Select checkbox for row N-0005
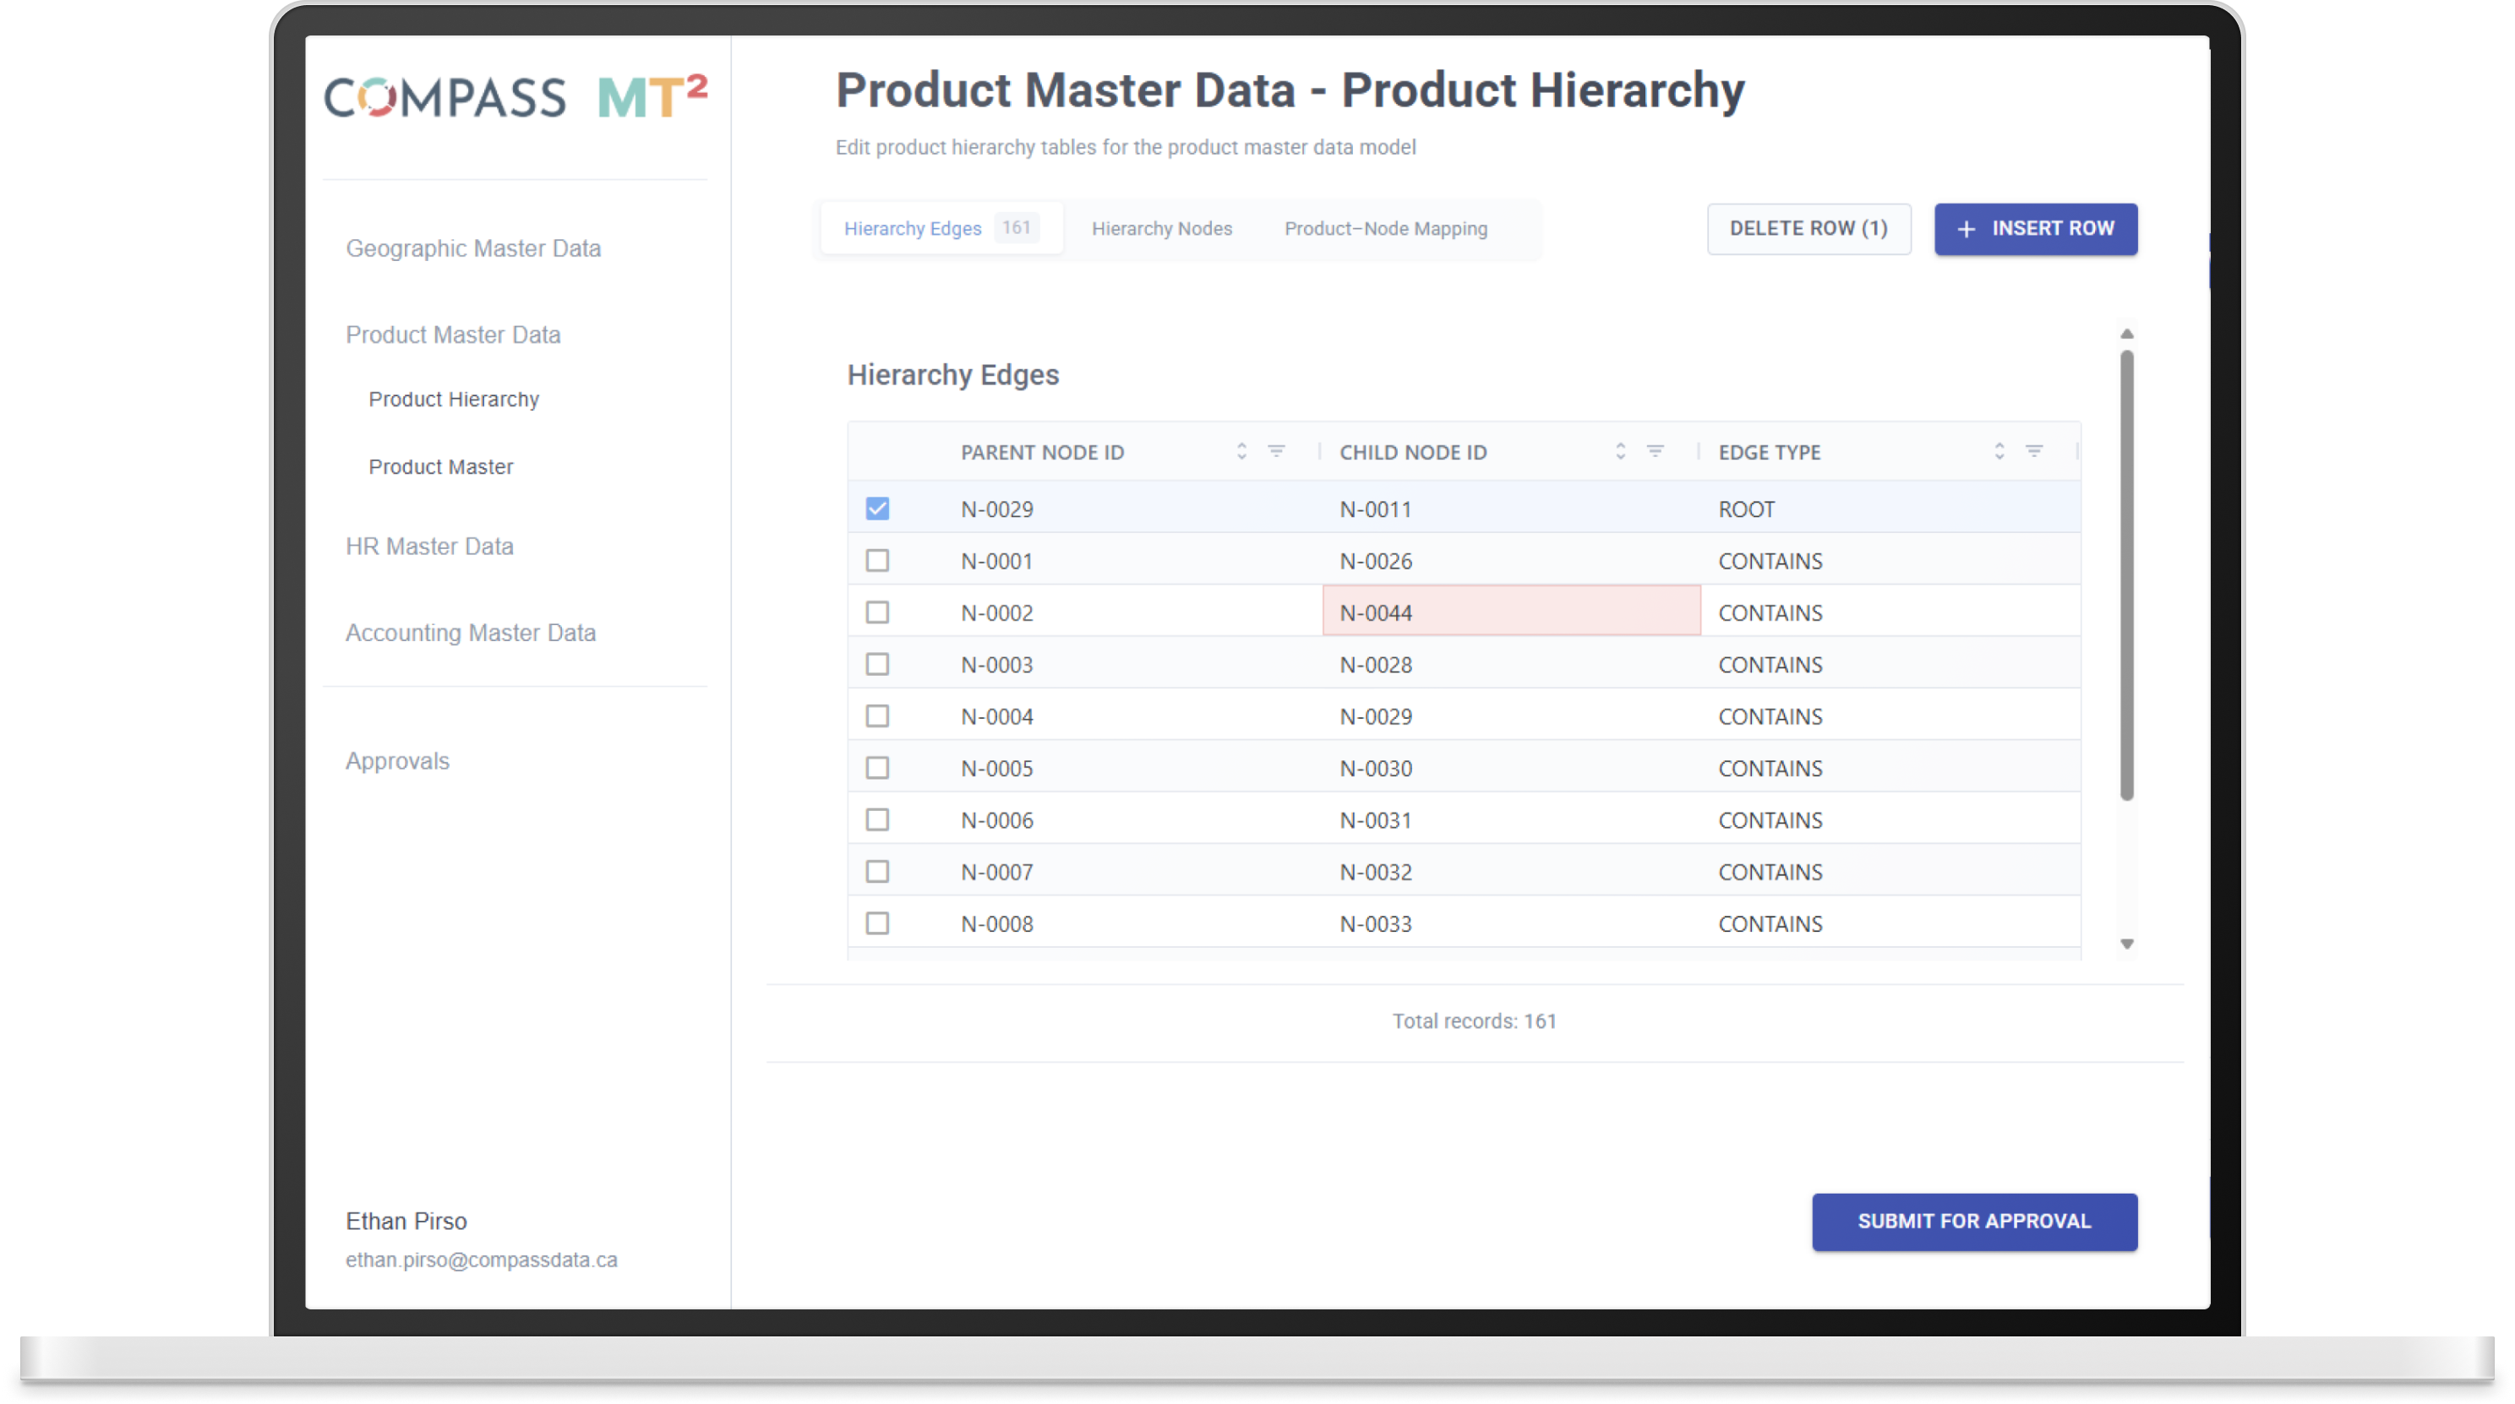 876,768
